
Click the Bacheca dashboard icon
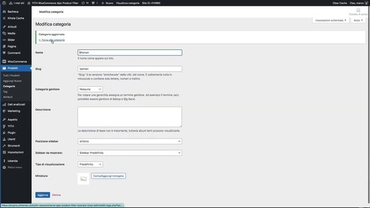(4, 12)
